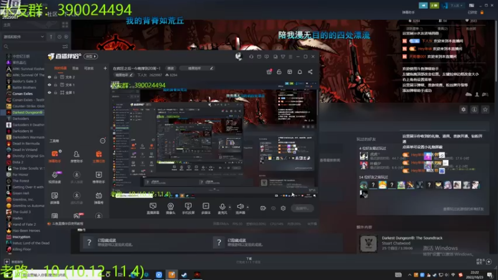Image resolution: width=498 pixels, height=280 pixels.
Task: Mute the 扬声器 speaker
Action: click(x=240, y=208)
